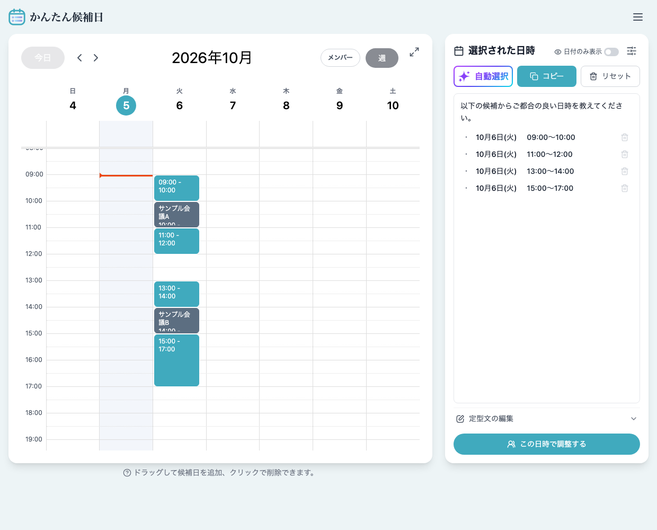Screen dimensions: 657x530
Task: Delete the 09:00〜10:00 candidate entry
Action: coord(625,137)
